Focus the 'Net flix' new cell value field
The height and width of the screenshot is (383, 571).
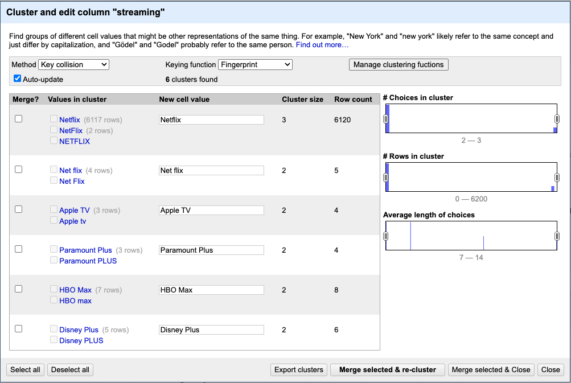click(x=211, y=170)
